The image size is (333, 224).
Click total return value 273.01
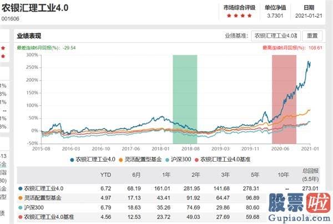(310, 188)
